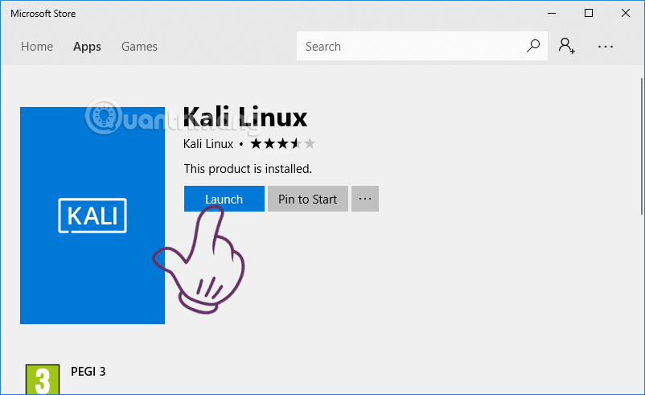Switch to the Apps tab
645x395 pixels.
pos(87,47)
